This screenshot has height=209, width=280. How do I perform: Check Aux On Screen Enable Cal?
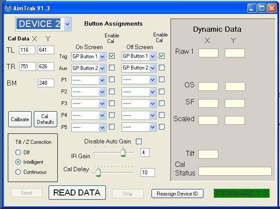(112, 68)
